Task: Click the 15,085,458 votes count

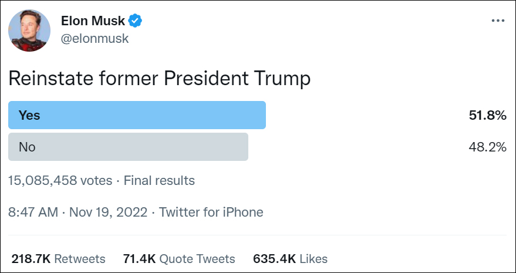Action: [x=60, y=180]
